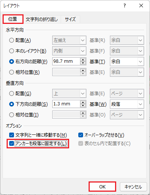Confirm with the OK button
This screenshot has height=195, width=150.
pos(102,187)
